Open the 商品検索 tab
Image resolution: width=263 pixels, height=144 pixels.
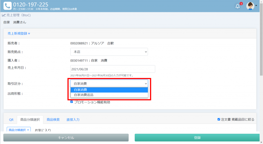(53, 120)
